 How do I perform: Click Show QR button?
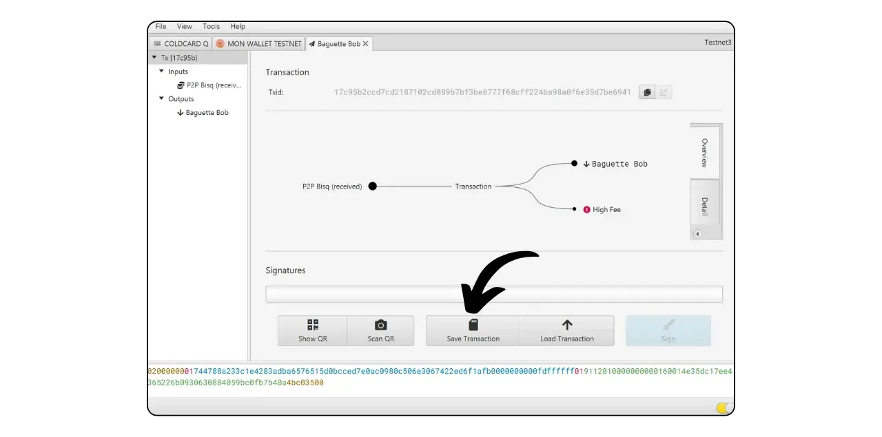point(312,330)
